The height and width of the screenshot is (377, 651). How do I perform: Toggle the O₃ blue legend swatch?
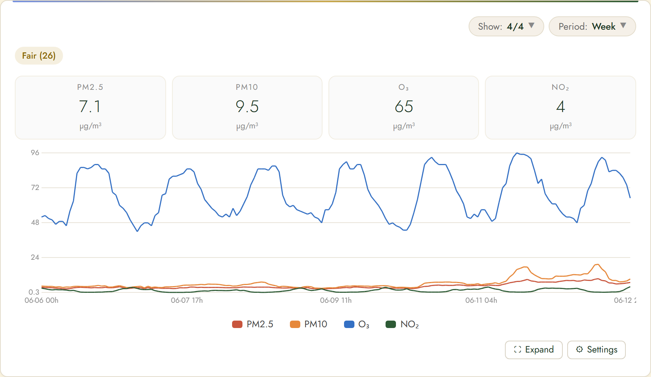pyautogui.click(x=349, y=324)
